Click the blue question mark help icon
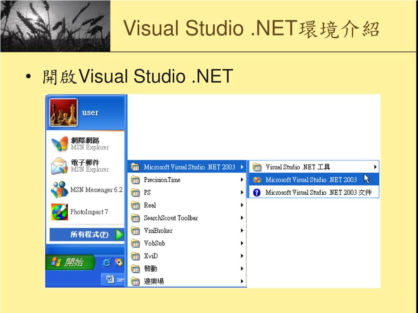Image resolution: width=418 pixels, height=313 pixels. click(257, 192)
